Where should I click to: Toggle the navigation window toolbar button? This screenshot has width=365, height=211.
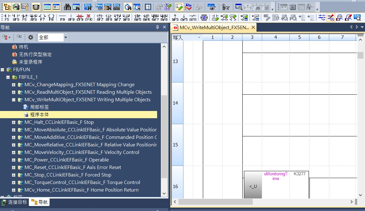click(7, 7)
